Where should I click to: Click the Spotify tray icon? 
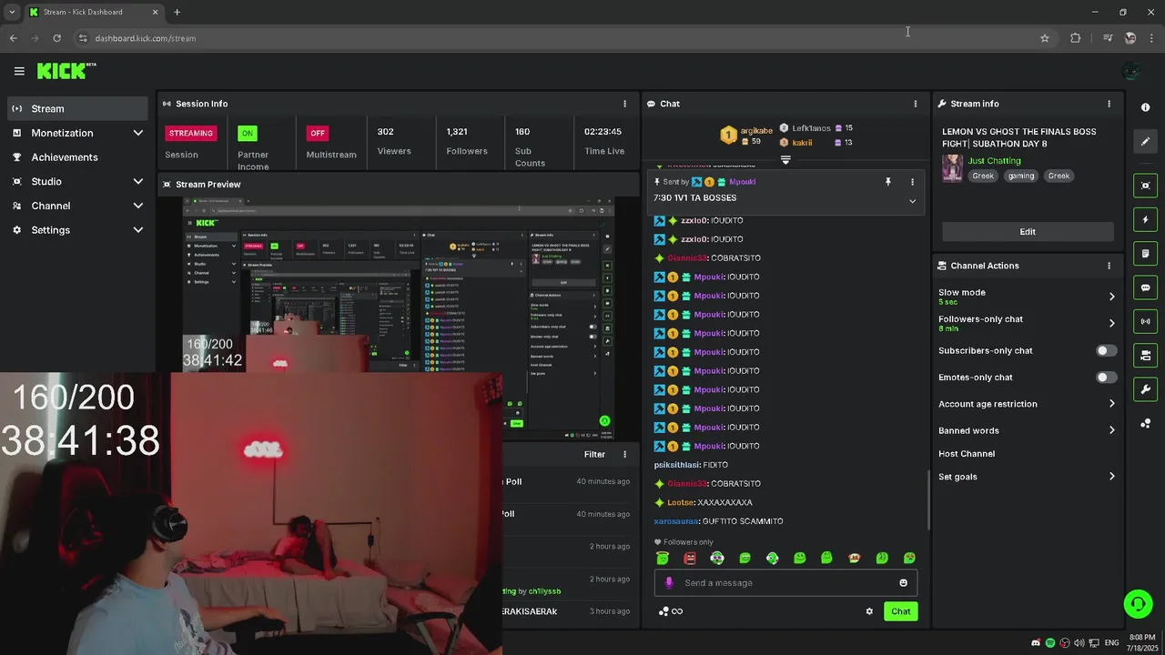pyautogui.click(x=1050, y=643)
